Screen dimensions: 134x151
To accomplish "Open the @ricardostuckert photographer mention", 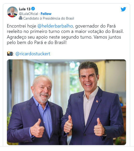I will pos(33,54).
